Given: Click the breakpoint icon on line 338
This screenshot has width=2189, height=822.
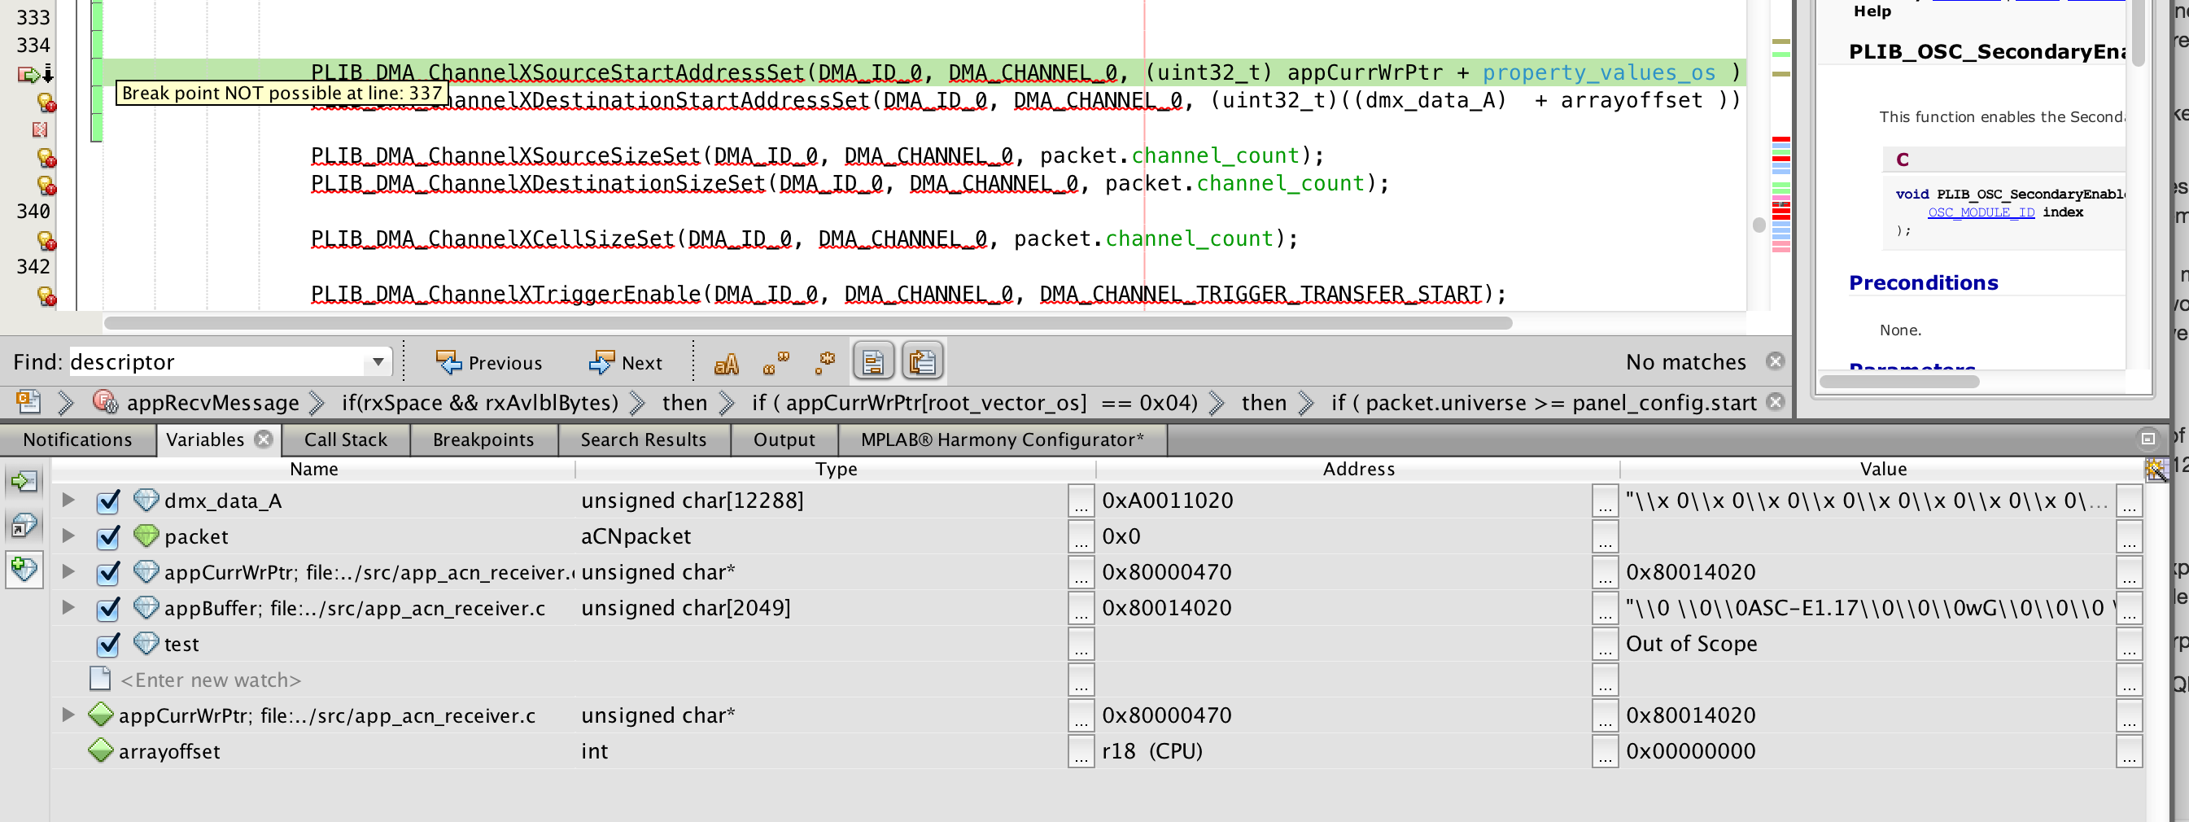Looking at the screenshot, I should pyautogui.click(x=46, y=157).
